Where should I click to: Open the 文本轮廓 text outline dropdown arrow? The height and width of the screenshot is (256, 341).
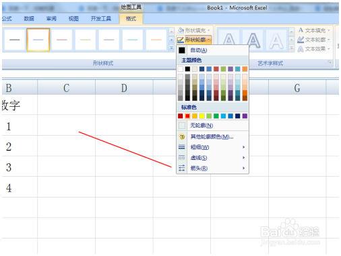click(x=329, y=40)
